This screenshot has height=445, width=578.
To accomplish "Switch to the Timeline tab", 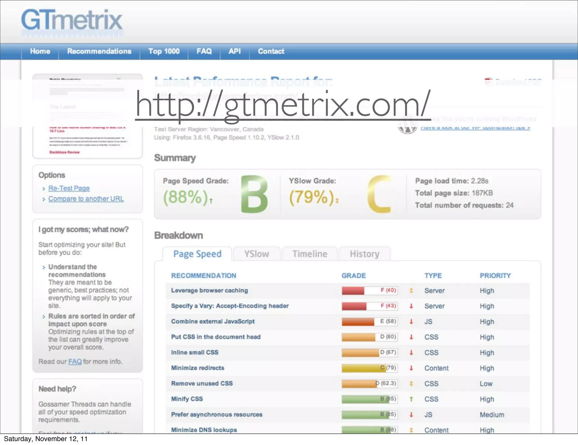I will pyautogui.click(x=310, y=254).
